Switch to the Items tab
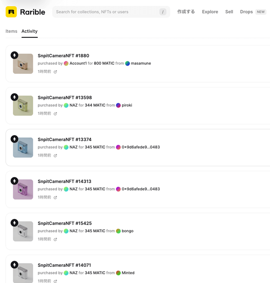270x283 pixels. coord(11,31)
